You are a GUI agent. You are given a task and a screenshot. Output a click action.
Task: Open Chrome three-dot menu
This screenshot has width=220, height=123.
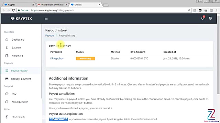[217, 10]
